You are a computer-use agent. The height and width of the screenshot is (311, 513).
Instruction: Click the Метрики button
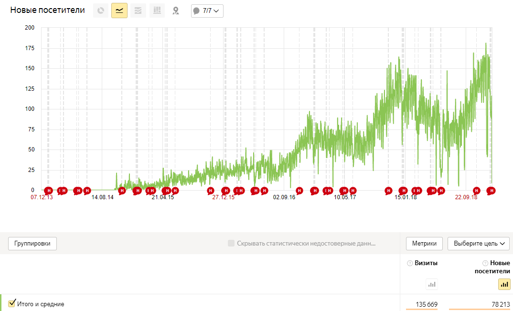[424, 244]
